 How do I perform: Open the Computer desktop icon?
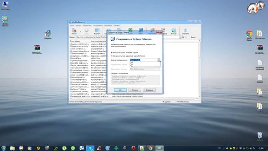(5, 5)
